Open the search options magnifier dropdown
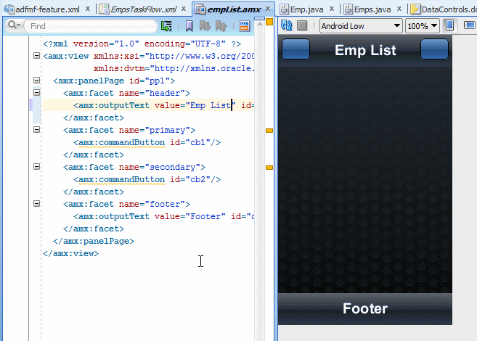The image size is (477, 341). 14,25
